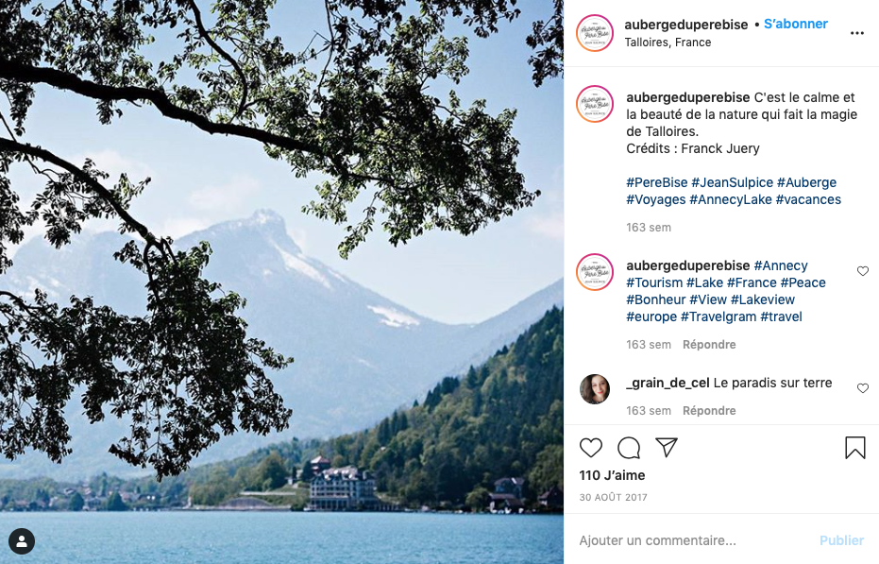Show tagged people icon on photo
Image resolution: width=879 pixels, height=564 pixels.
(22, 541)
